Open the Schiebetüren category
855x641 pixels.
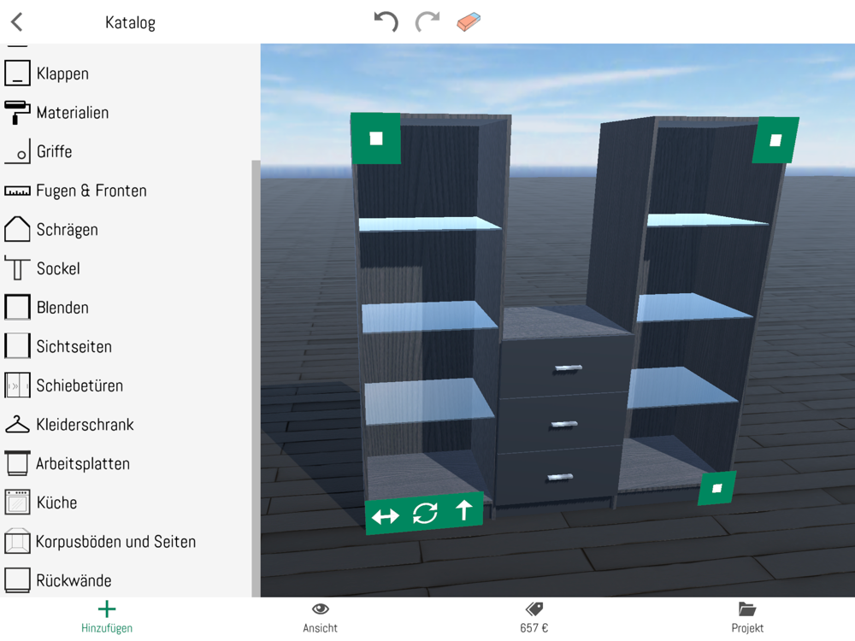click(80, 385)
